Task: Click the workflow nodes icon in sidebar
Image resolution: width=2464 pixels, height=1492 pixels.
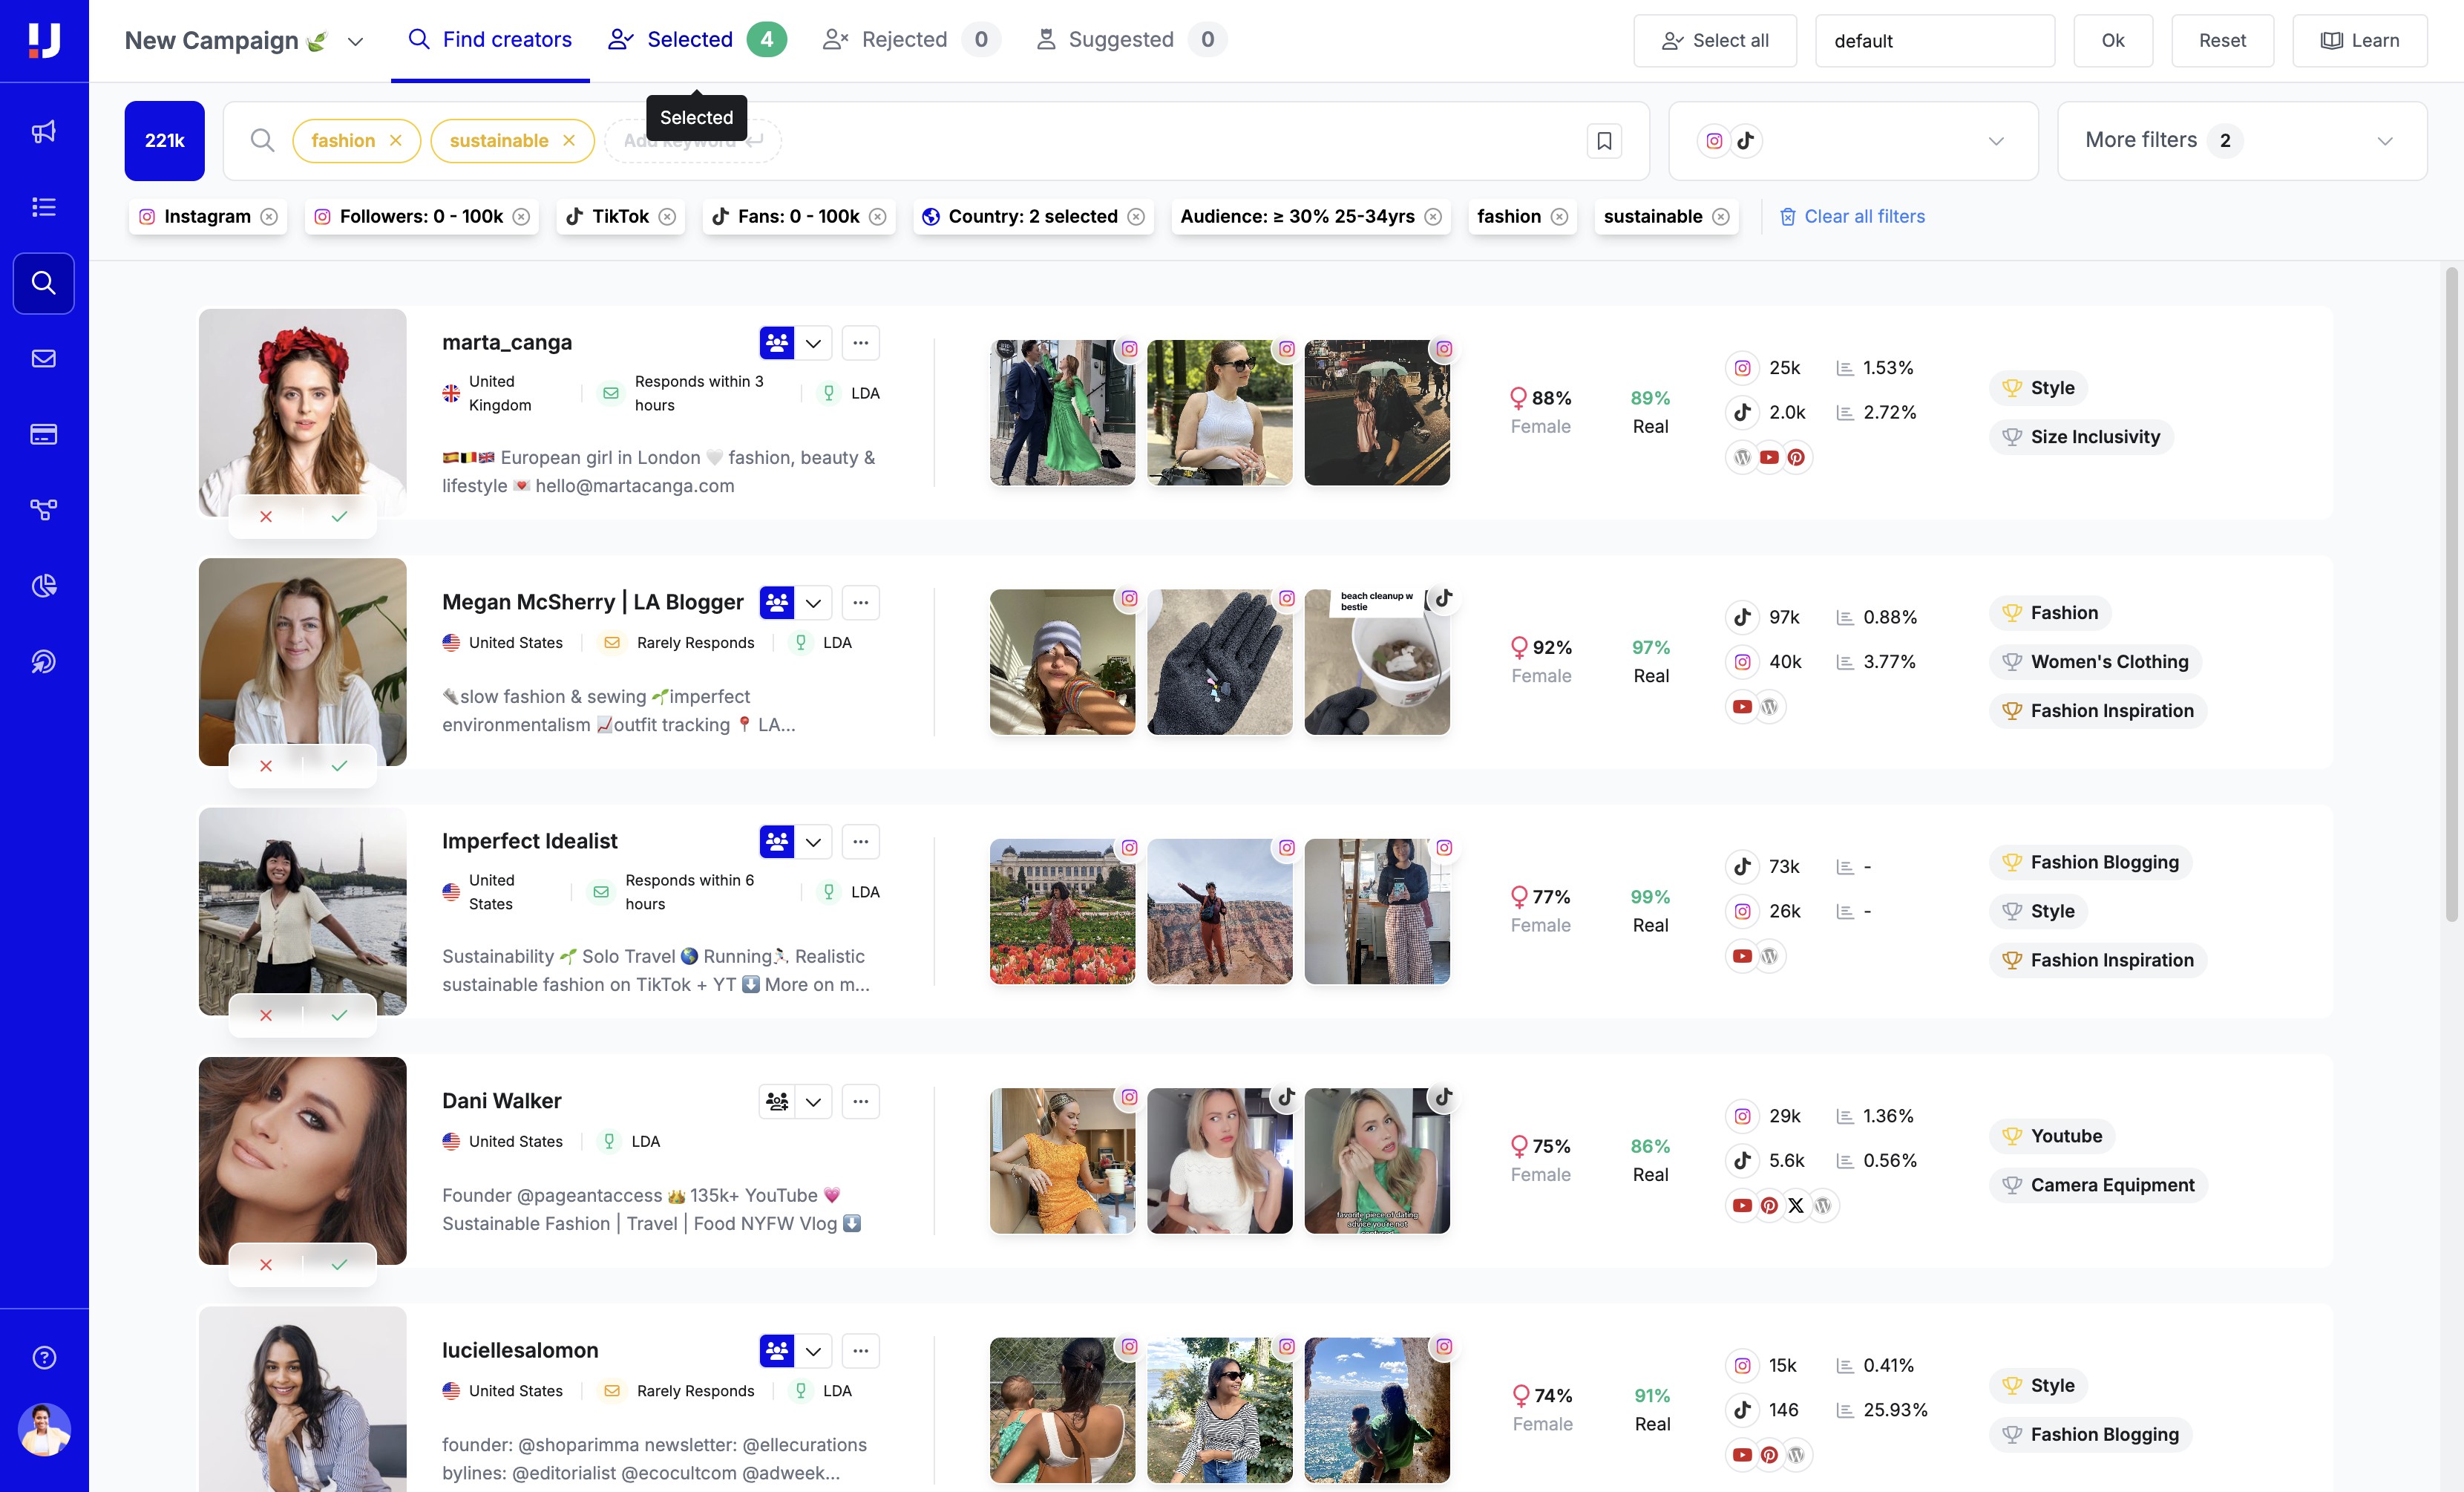Action: [x=44, y=510]
